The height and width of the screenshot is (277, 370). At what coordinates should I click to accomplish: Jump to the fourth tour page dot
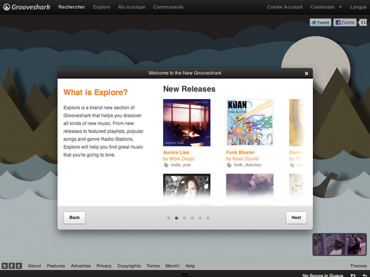(192, 218)
